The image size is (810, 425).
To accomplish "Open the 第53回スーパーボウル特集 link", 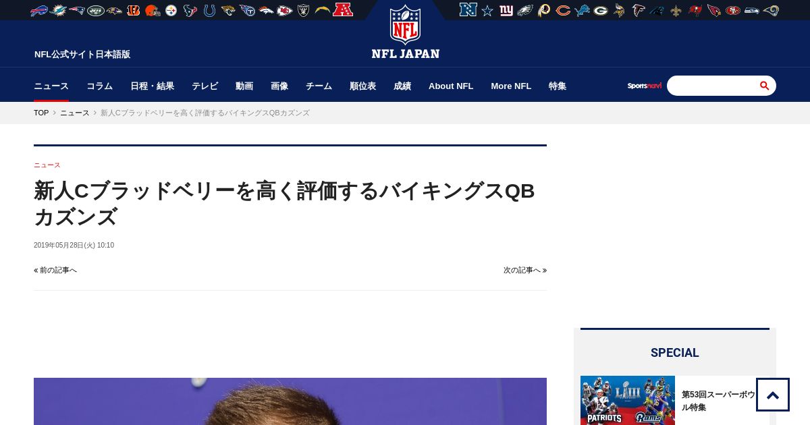I will (718, 401).
